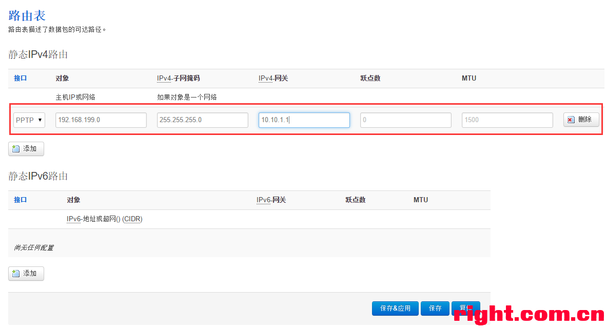Screen dimensions: 606x328
Task: Click the 对象 header in IPv4 table
Action: 62,78
